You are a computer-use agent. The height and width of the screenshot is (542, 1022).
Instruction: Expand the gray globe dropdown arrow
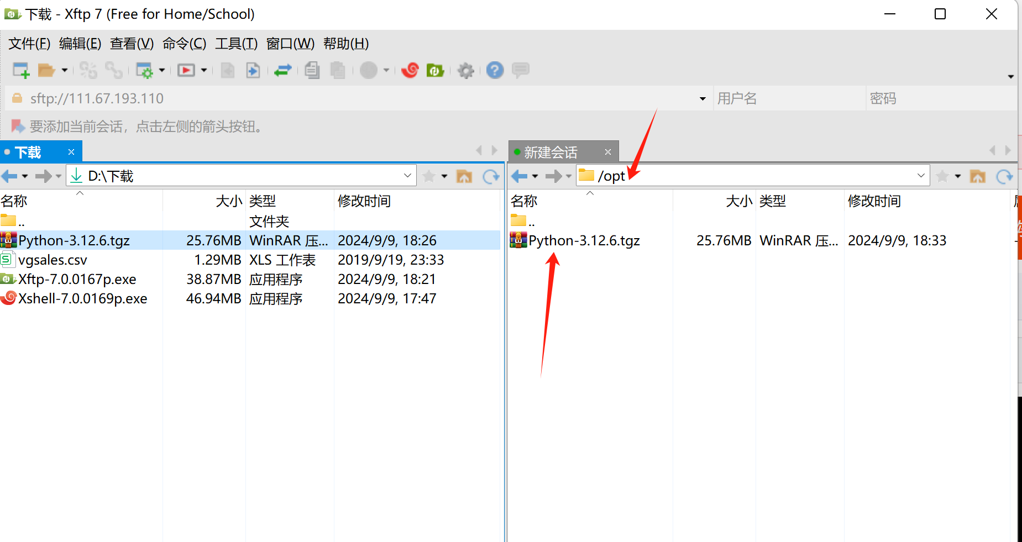click(386, 70)
